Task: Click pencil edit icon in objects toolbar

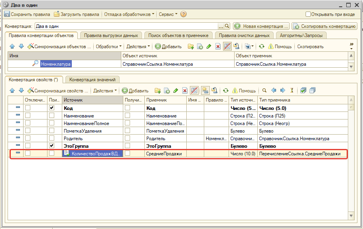Action: (209, 47)
